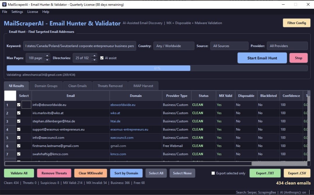
Task: Click the MailScraperAI app icon in title bar
Action: tap(4, 4)
